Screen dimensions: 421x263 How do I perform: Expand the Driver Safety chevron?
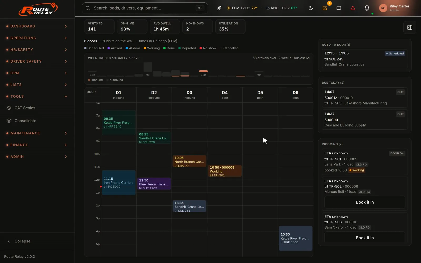66,61
